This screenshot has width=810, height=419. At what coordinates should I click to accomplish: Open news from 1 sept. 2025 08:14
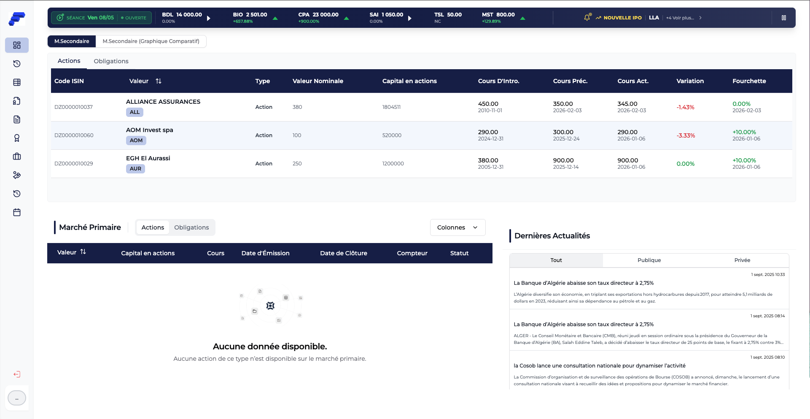[649, 330]
